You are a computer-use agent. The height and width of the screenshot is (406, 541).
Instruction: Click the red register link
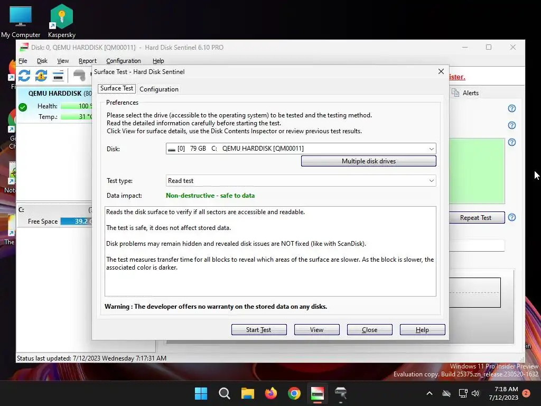click(x=457, y=77)
